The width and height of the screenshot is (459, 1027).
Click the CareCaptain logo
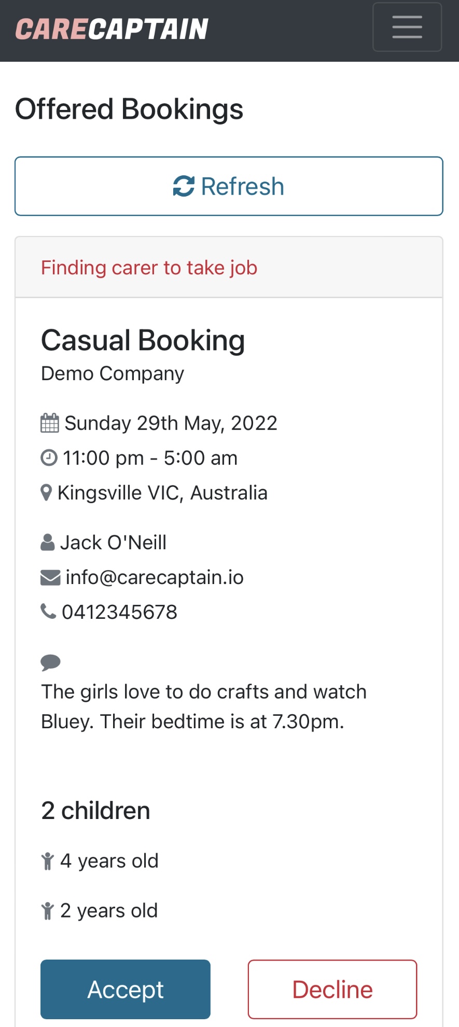[x=112, y=29]
